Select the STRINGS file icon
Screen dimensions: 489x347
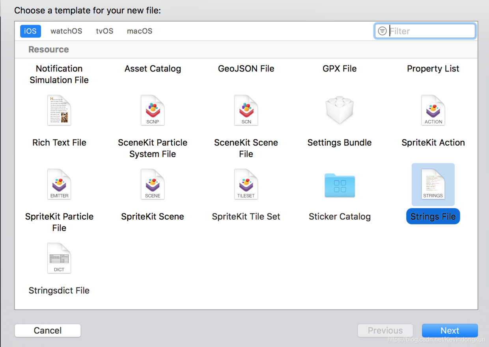[x=433, y=184]
